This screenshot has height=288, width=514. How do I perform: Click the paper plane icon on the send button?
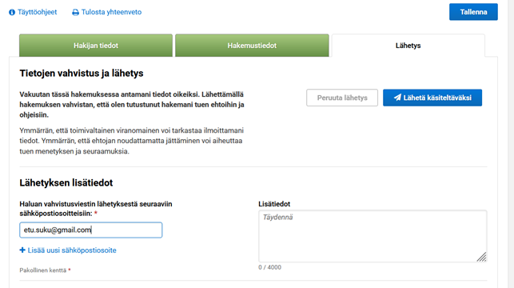tap(397, 98)
